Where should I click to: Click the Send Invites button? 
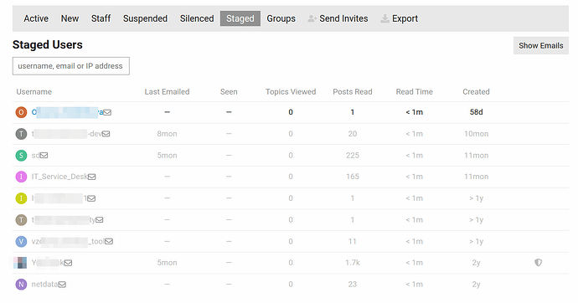click(x=338, y=18)
